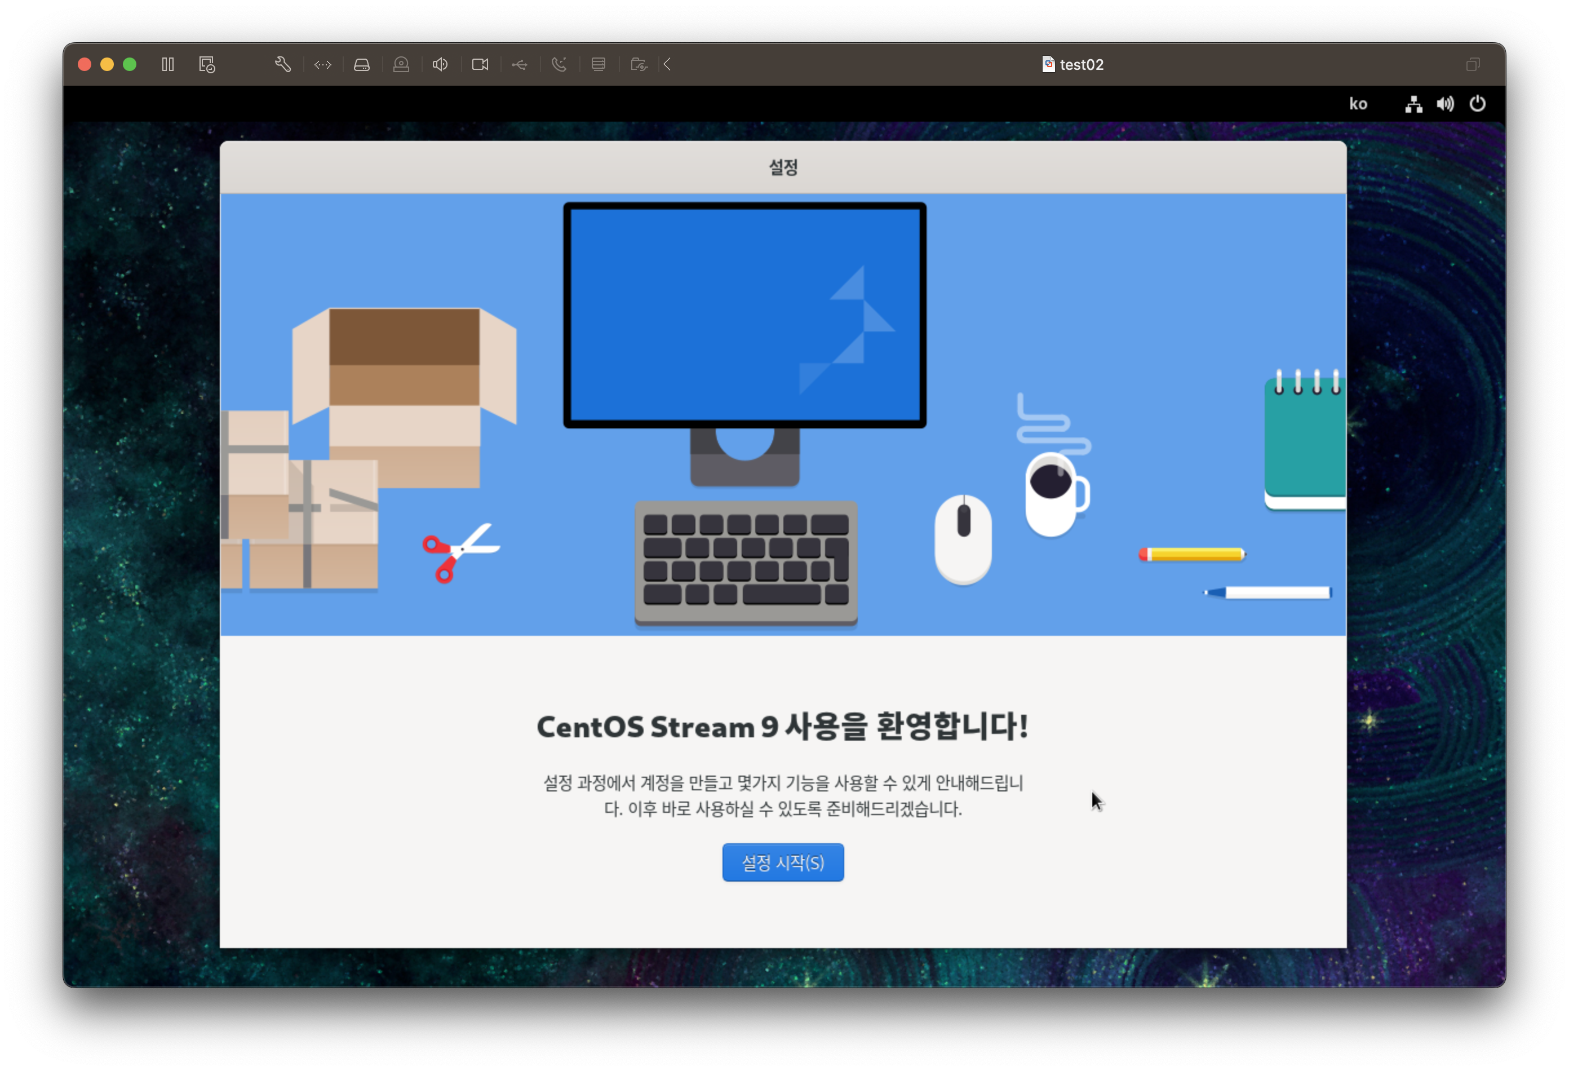Screen dimensions: 1569x1071
Task: Click the CD/DVD drive icon
Action: [401, 64]
